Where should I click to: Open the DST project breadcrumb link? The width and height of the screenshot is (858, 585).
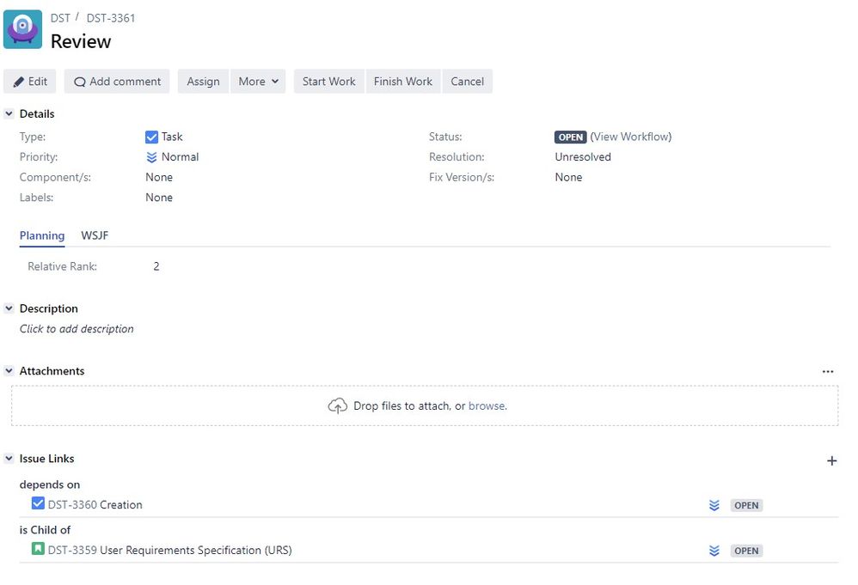60,18
